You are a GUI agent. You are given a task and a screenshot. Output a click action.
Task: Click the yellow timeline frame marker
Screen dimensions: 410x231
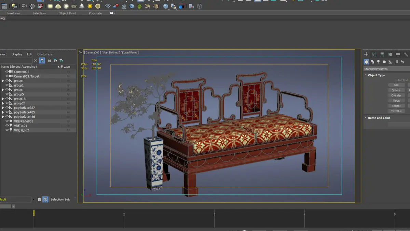click(33, 213)
